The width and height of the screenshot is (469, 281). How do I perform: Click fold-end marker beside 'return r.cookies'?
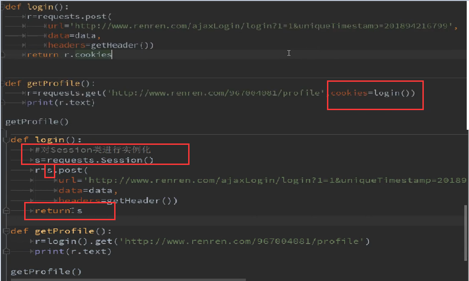click(x=2, y=54)
